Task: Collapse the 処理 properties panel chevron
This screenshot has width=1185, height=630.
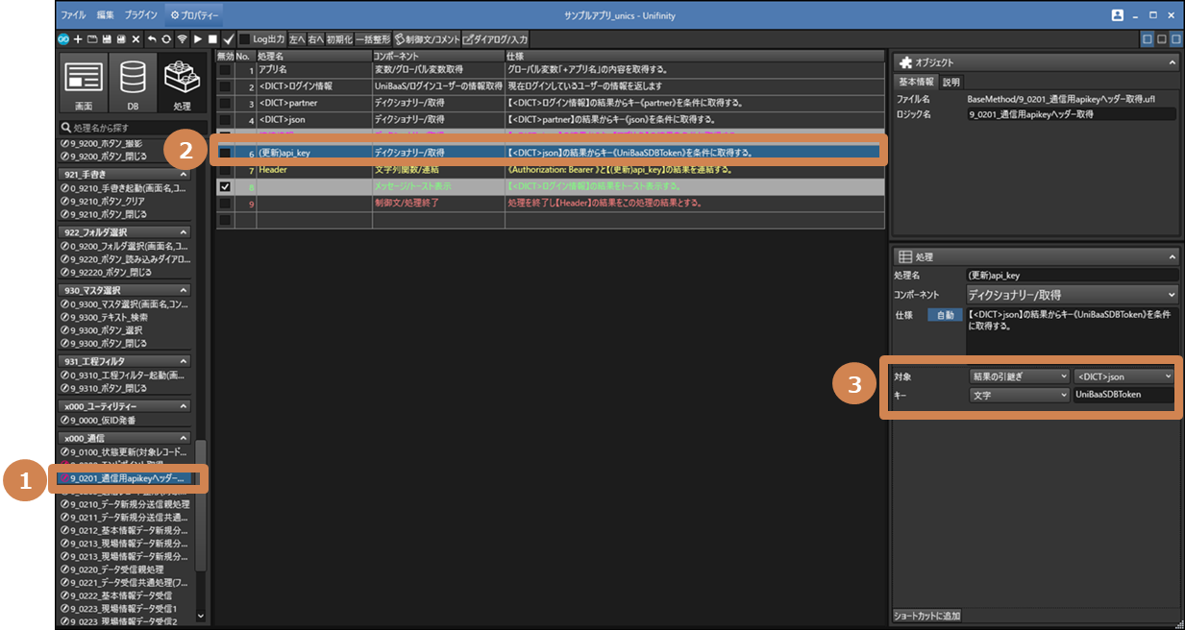Action: pos(1172,257)
